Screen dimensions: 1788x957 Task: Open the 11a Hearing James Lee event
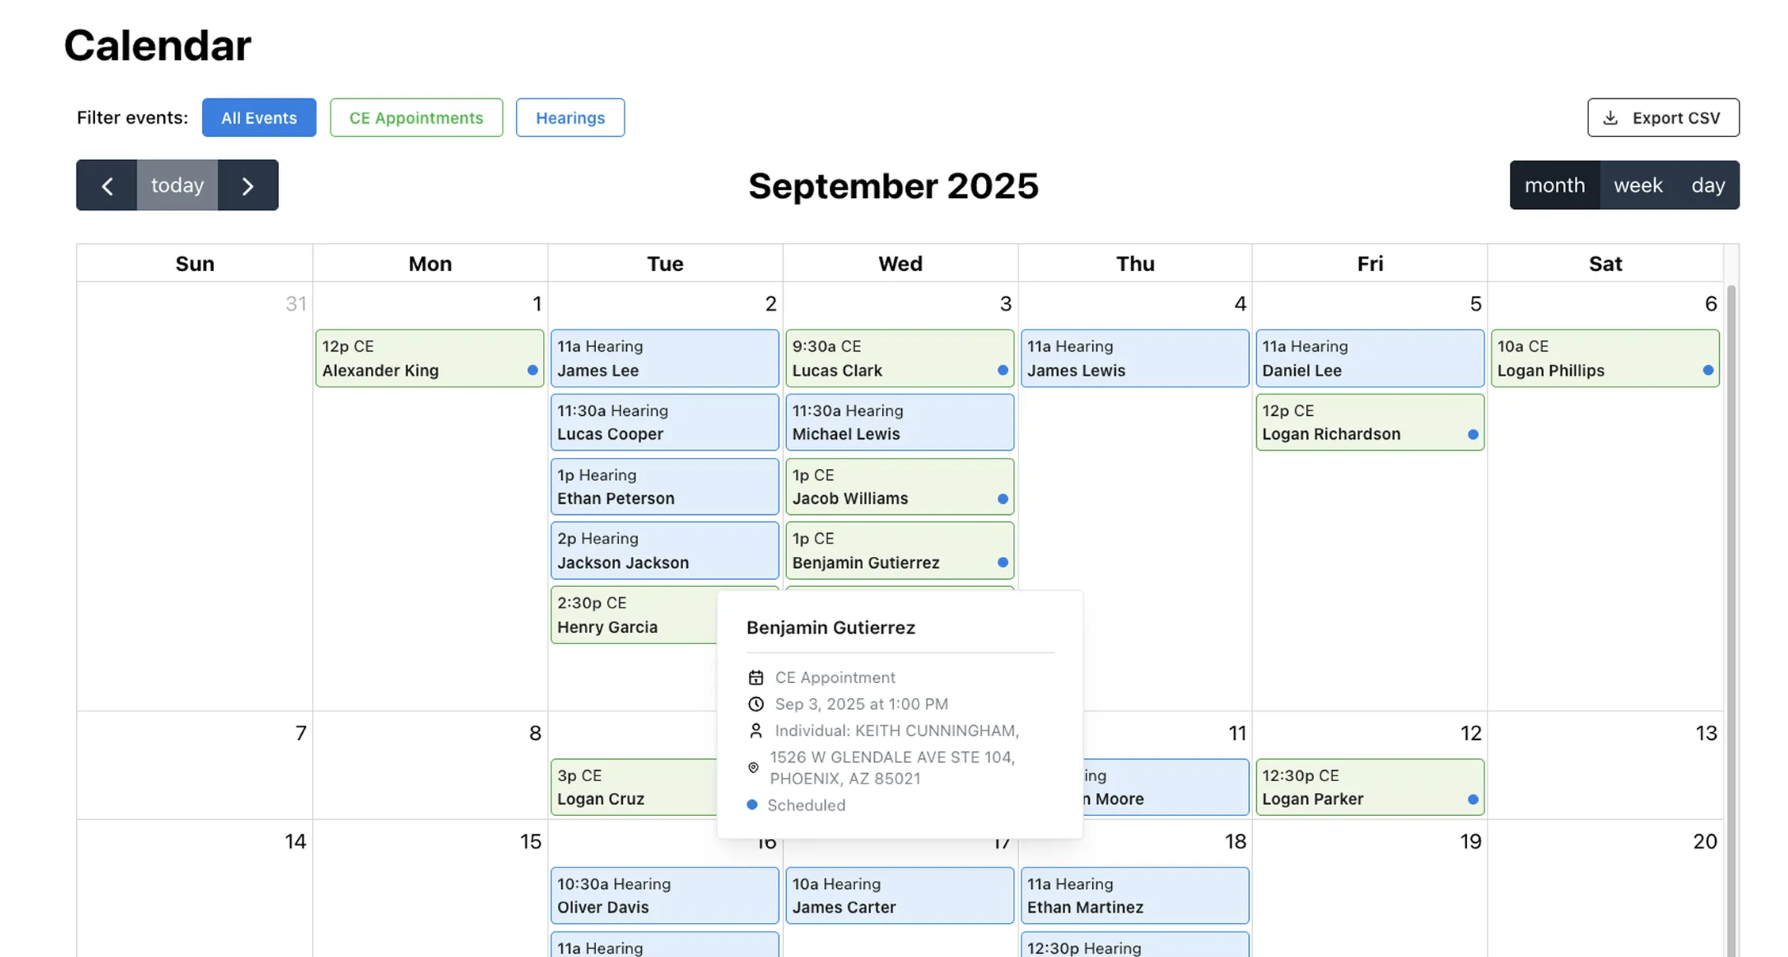[x=664, y=358]
